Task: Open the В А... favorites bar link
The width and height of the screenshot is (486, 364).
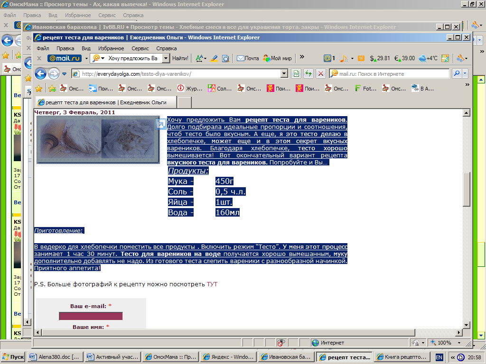Action: tap(423, 89)
